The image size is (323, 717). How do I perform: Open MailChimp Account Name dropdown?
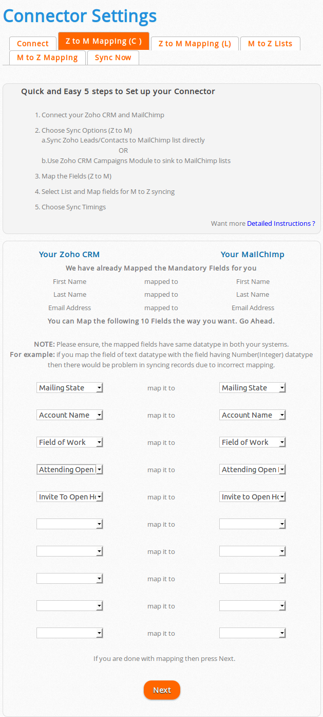[253, 415]
